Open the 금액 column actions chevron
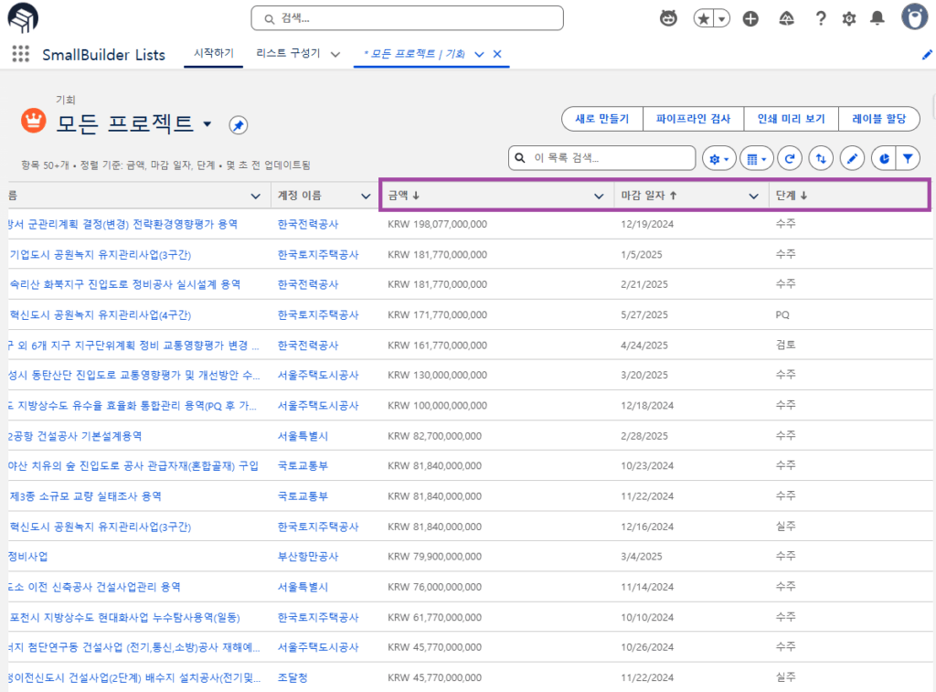Viewport: 936px width, 692px height. 599,196
